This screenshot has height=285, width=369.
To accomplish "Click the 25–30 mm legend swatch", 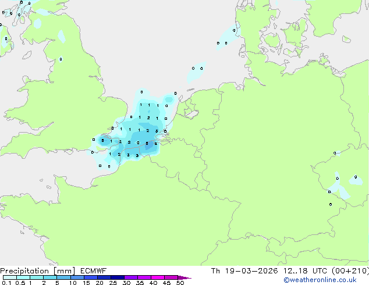I will tap(118, 277).
